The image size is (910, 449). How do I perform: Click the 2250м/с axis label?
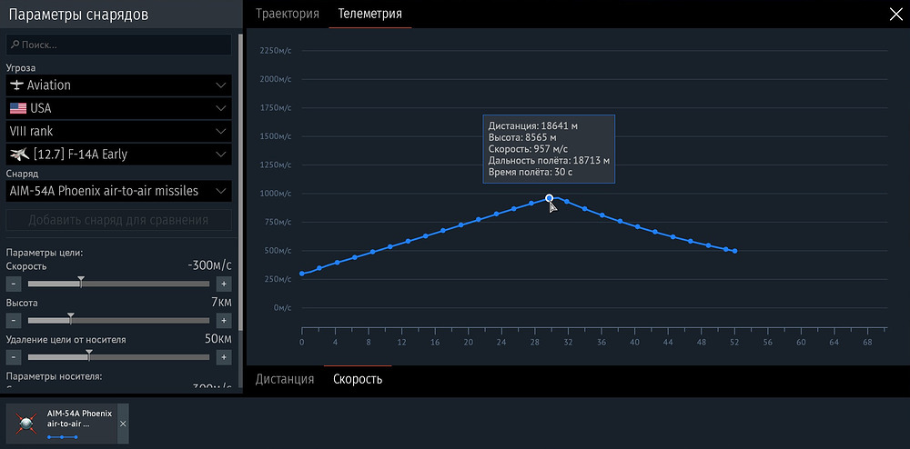click(276, 51)
